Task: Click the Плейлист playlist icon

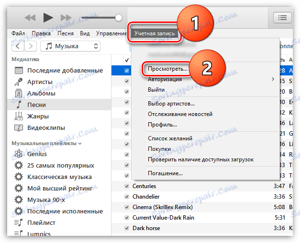Action: point(19,222)
